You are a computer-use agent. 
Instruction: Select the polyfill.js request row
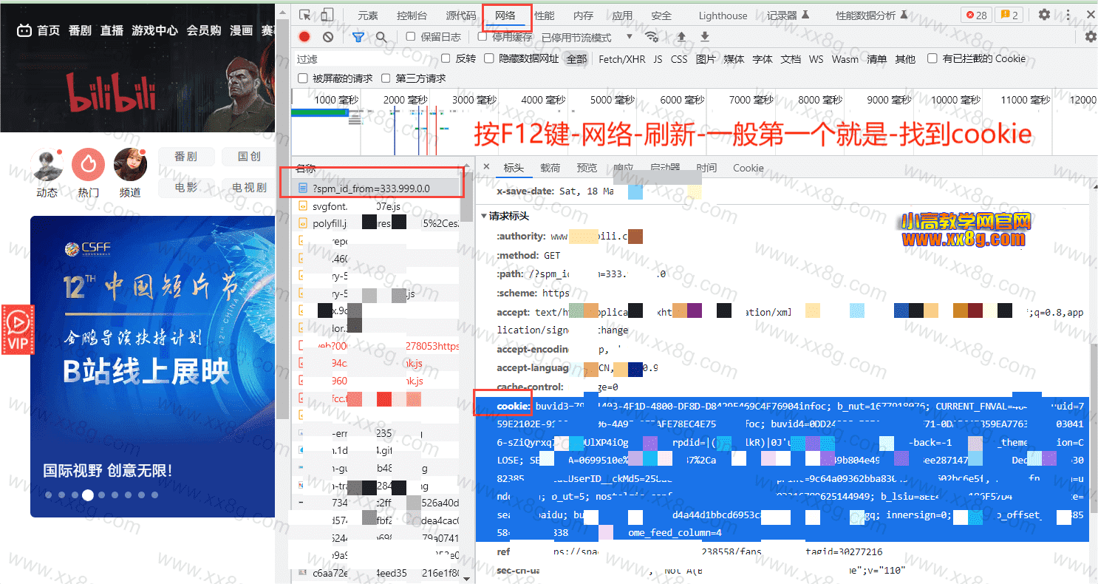pos(375,223)
